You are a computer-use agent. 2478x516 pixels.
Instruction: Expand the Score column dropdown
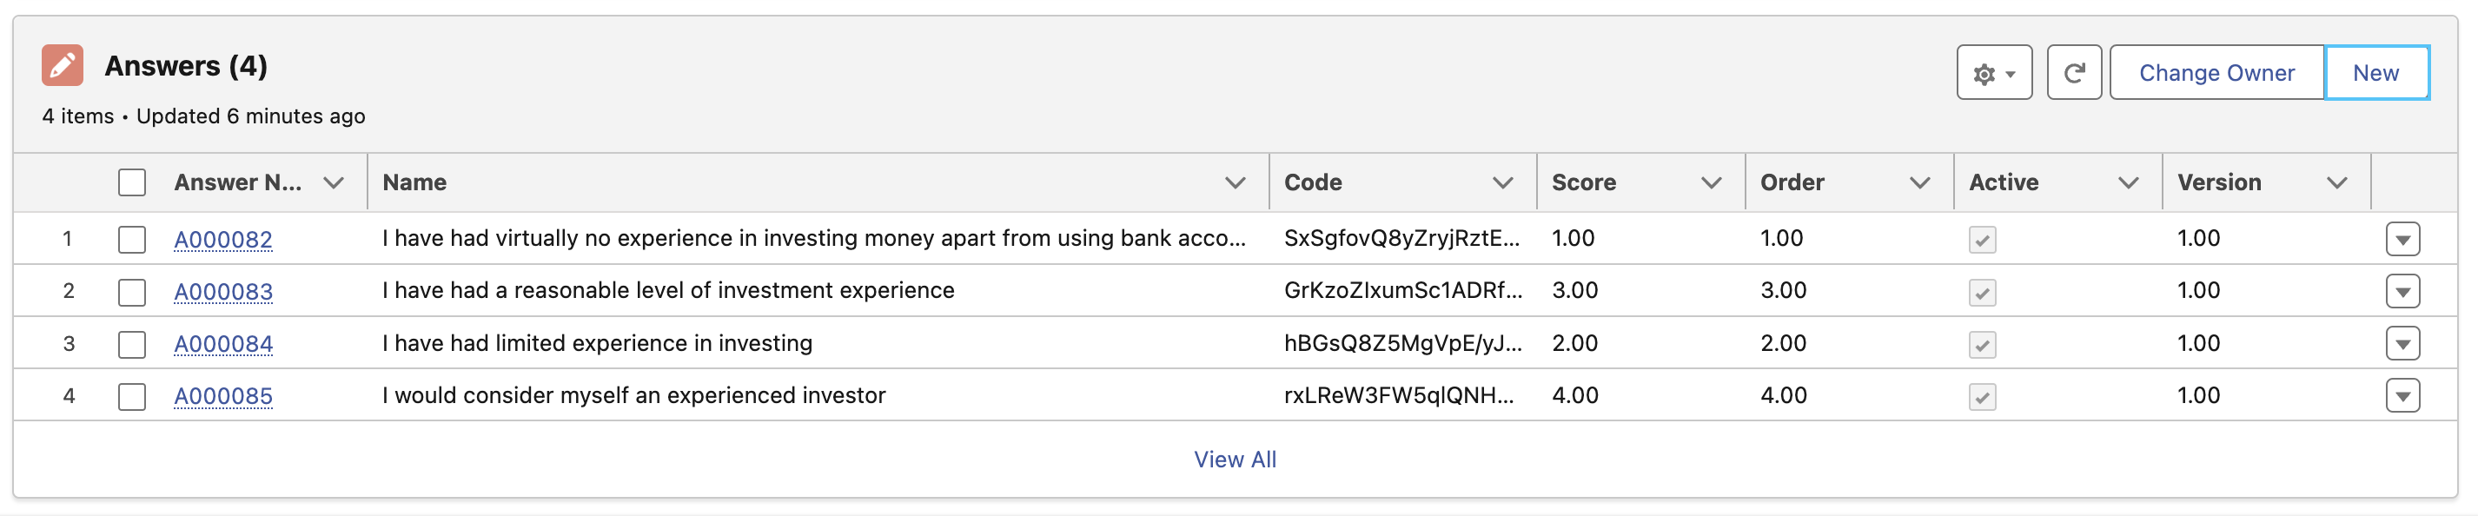1712,182
